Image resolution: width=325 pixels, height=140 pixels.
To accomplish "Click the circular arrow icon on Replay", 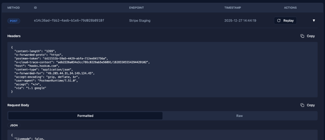I will click(x=279, y=21).
